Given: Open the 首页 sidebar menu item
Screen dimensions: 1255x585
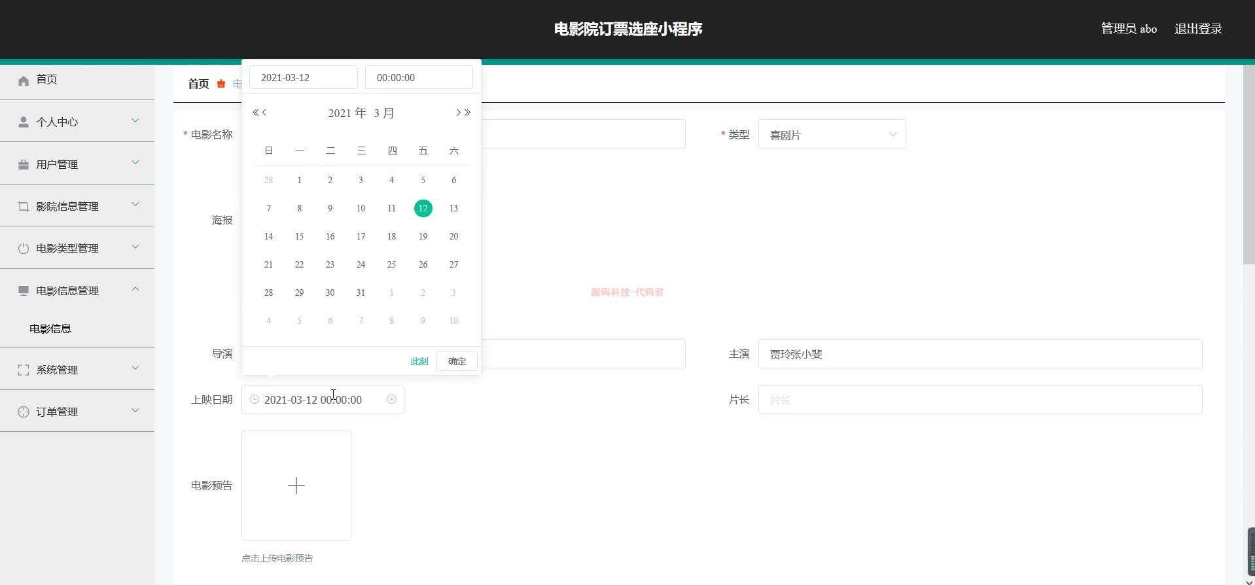Looking at the screenshot, I should [77, 80].
